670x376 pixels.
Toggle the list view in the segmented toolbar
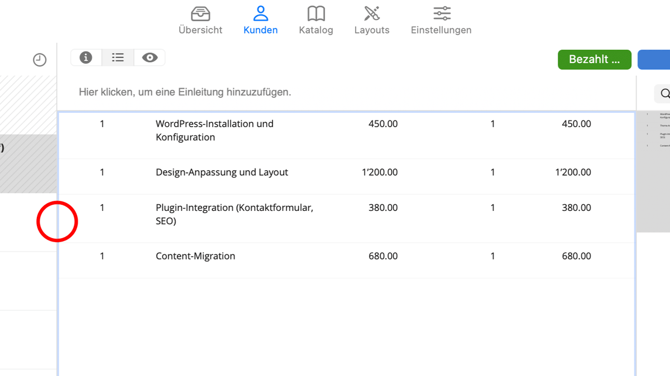[x=117, y=57]
